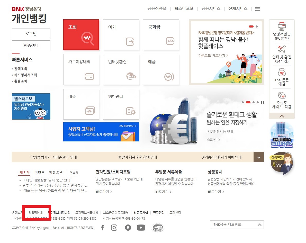Open the 사업자 고객님 blue banner
The width and height of the screenshot is (306, 243).
coord(101,132)
